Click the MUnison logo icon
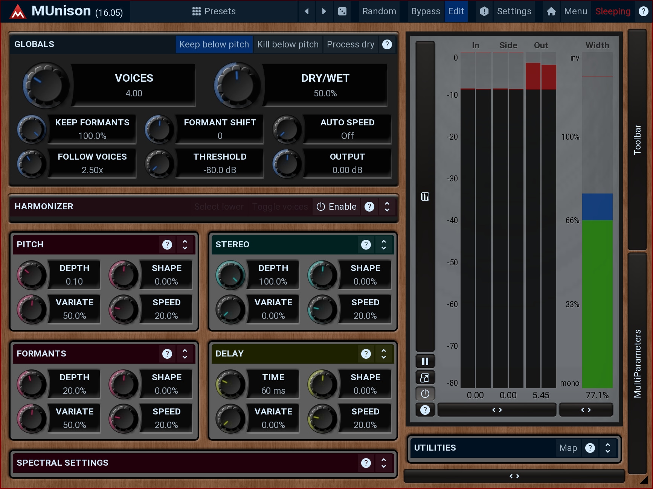 (18, 11)
